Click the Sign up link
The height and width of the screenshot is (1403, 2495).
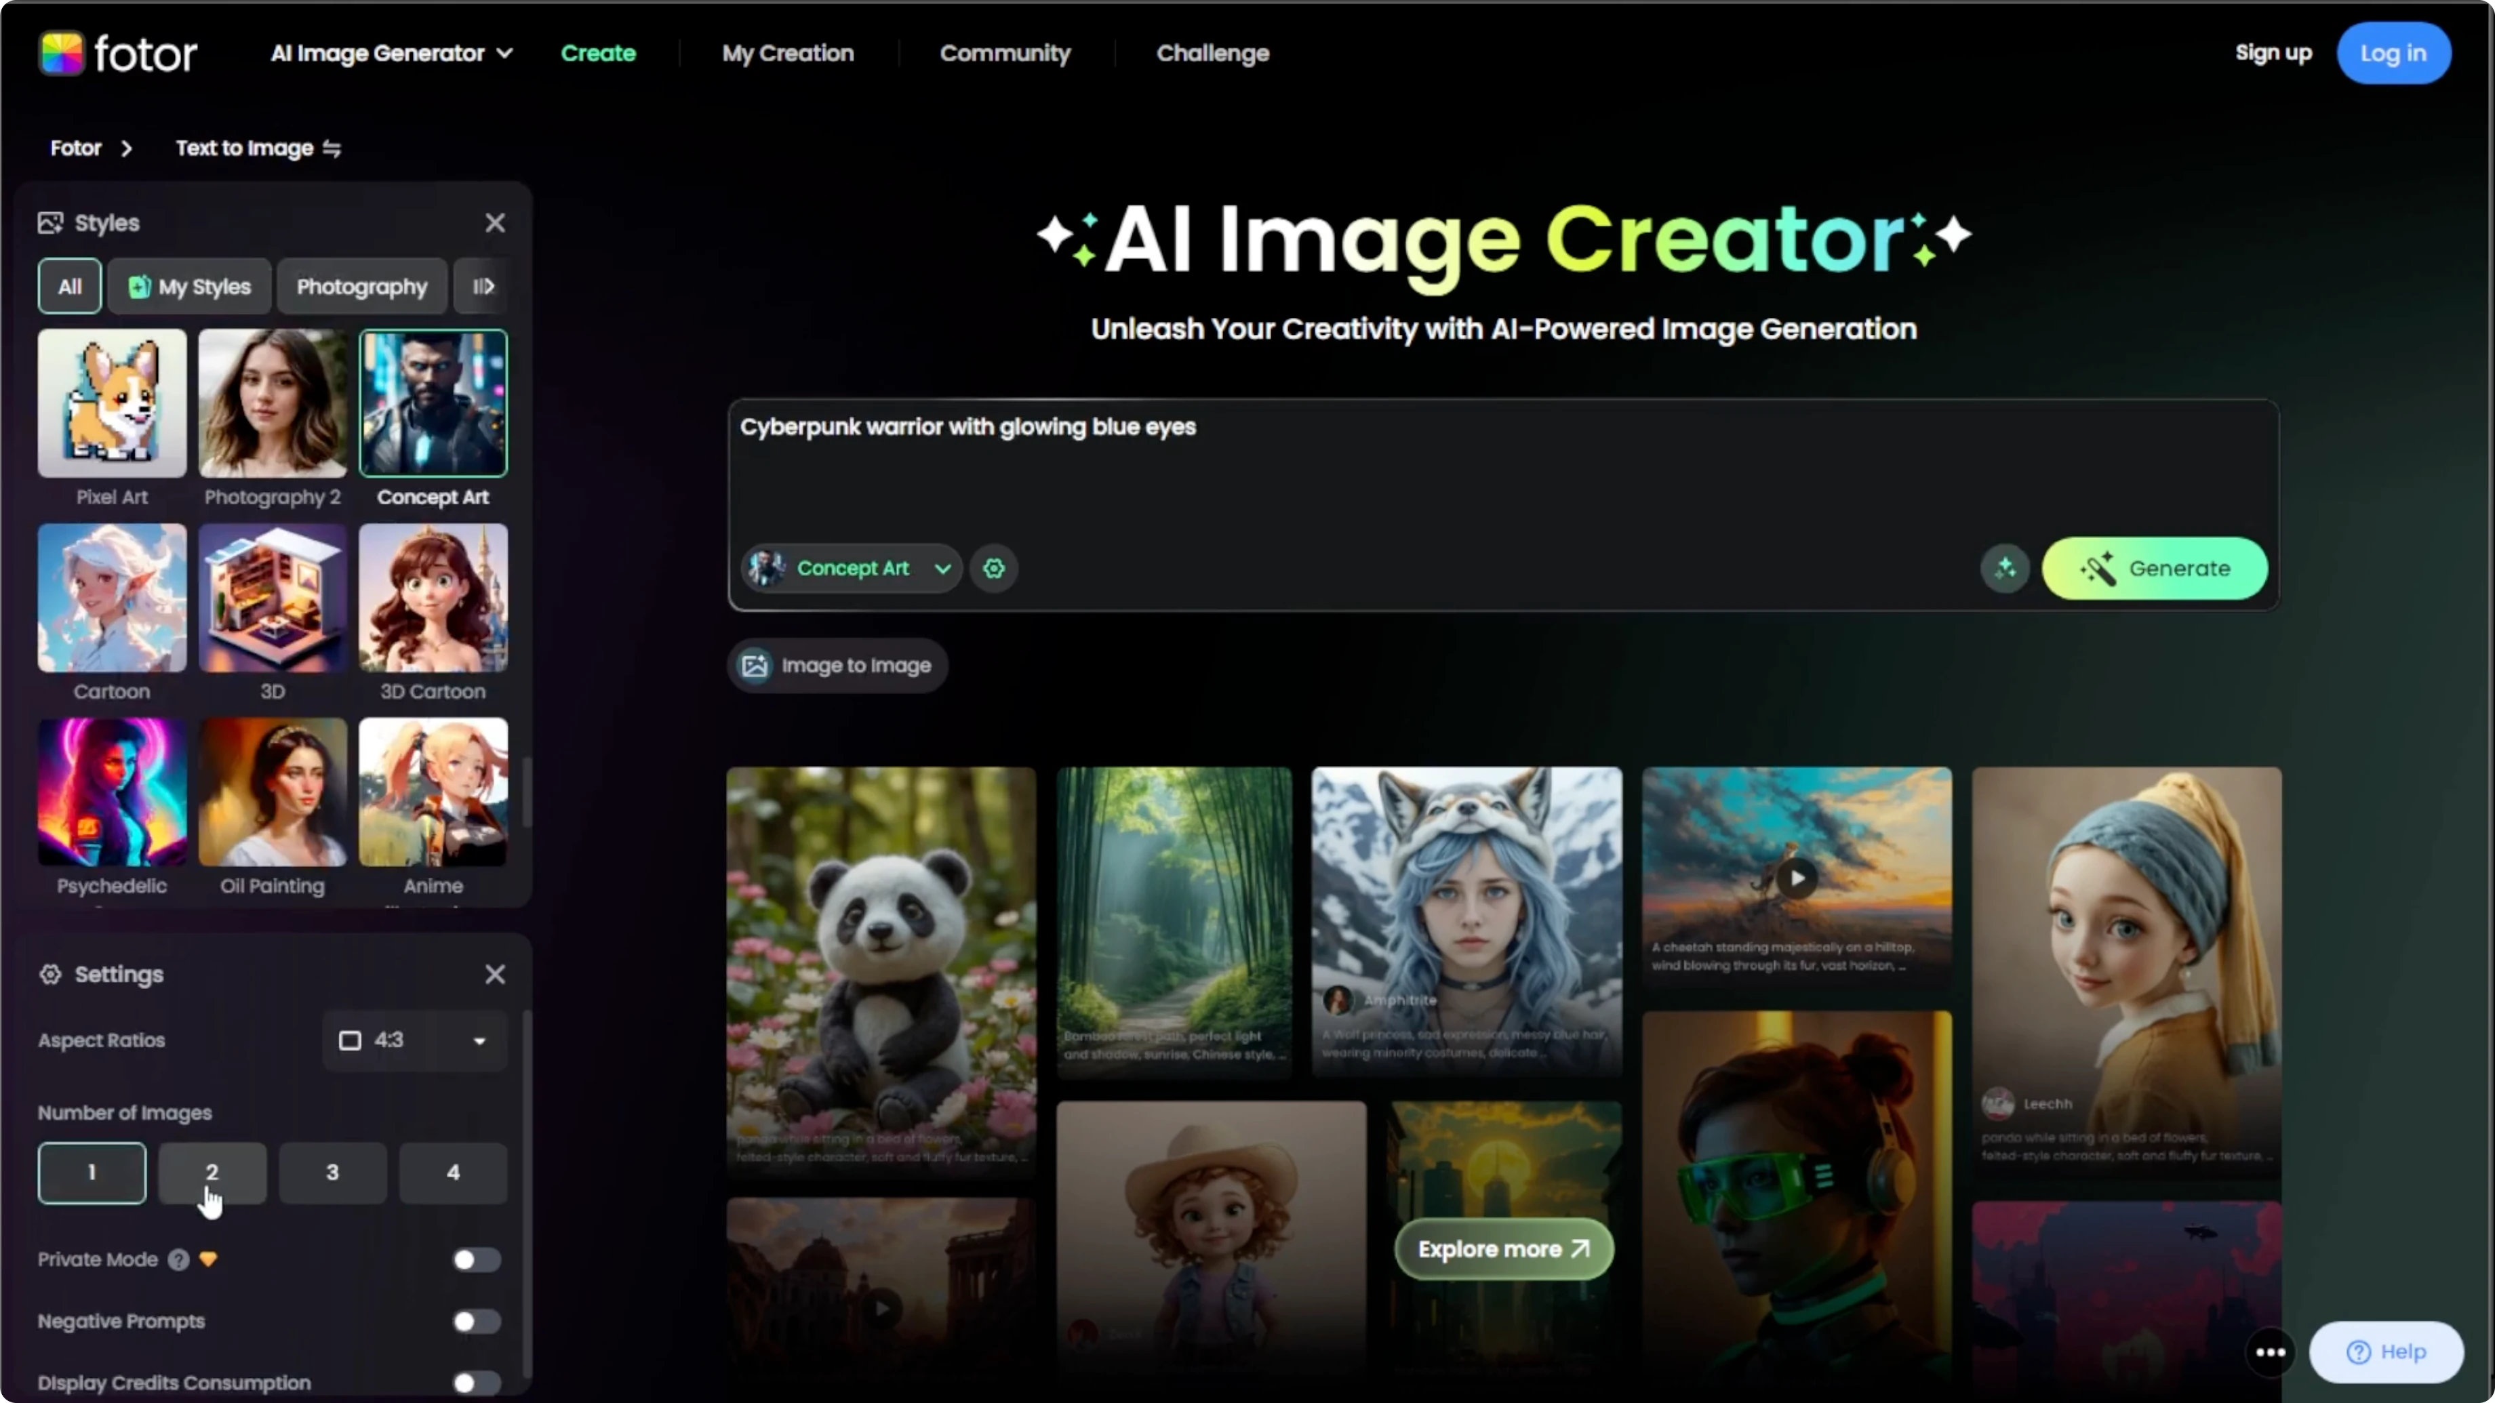2273,54
